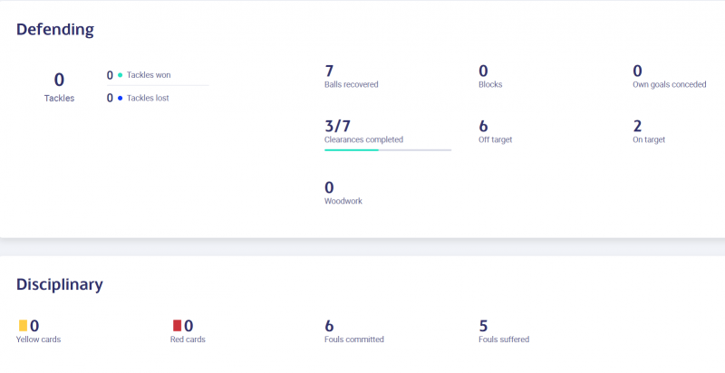Click the Own goals conceded stat

(x=669, y=77)
